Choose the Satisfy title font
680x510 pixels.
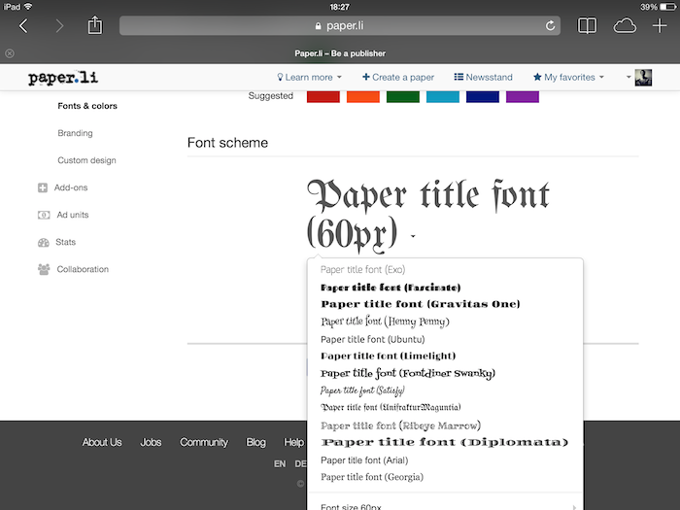(x=362, y=391)
